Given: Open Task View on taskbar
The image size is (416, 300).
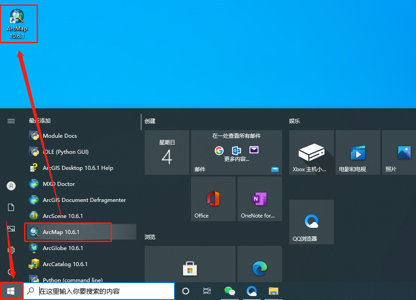Looking at the screenshot, I should [x=207, y=291].
